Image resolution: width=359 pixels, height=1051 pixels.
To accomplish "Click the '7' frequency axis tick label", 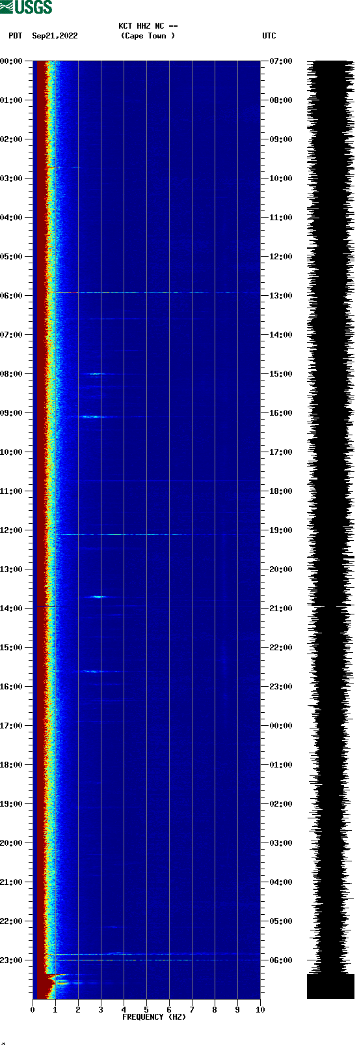I will (x=192, y=1010).
